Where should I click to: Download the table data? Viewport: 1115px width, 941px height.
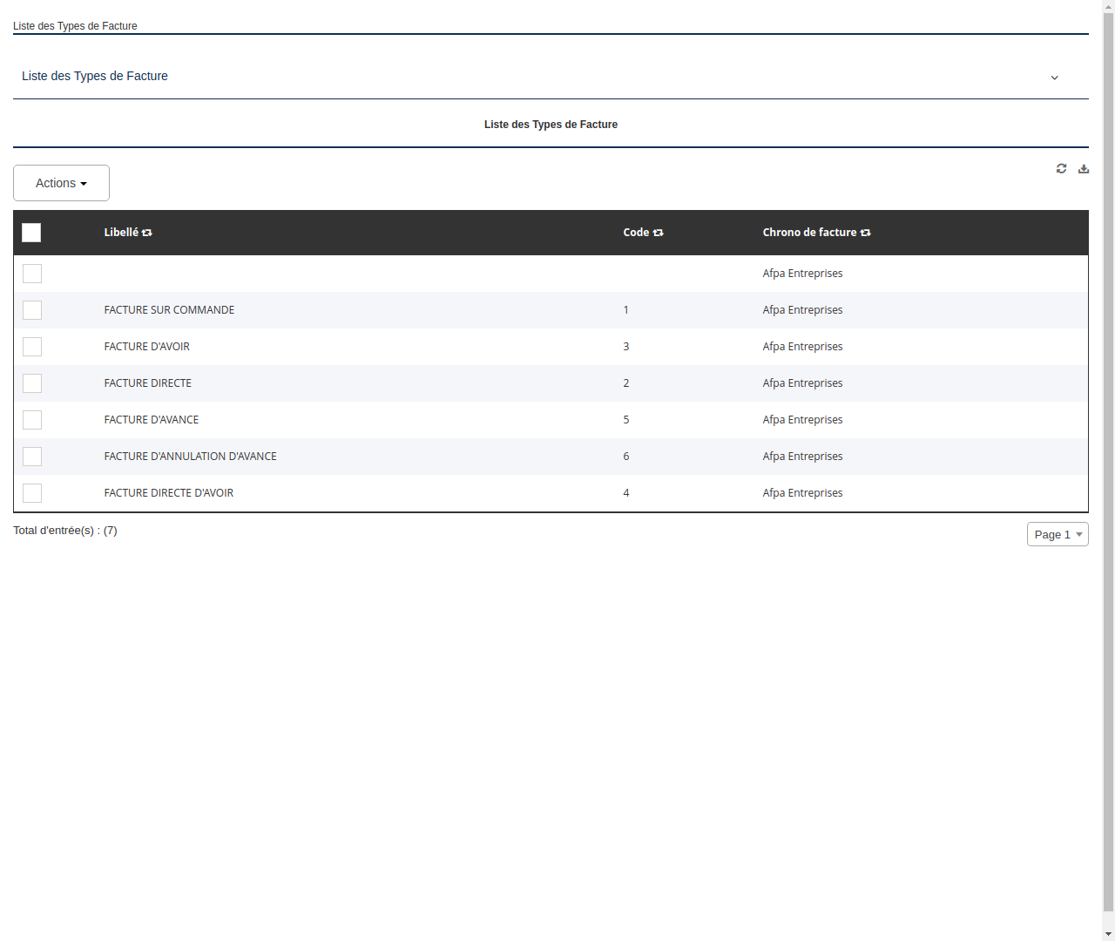click(1084, 168)
